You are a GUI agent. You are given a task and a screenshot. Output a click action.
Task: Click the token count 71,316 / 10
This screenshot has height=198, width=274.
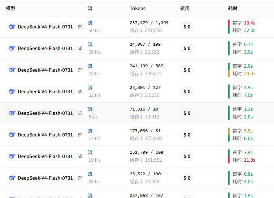[144, 109]
